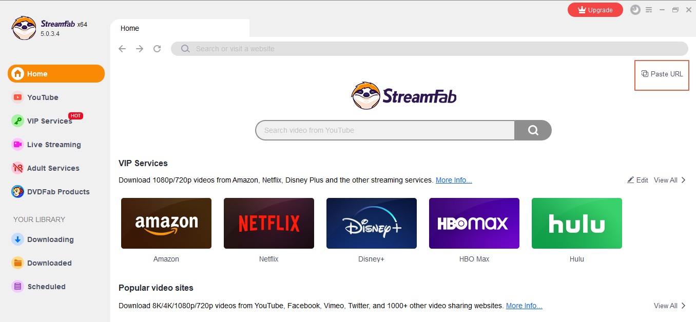Open the Netflix service tile

tap(269, 223)
